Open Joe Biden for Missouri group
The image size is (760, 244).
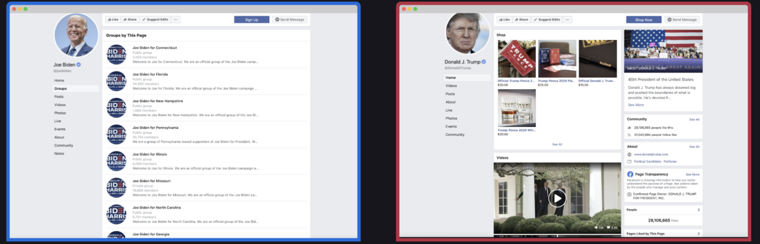(151, 181)
